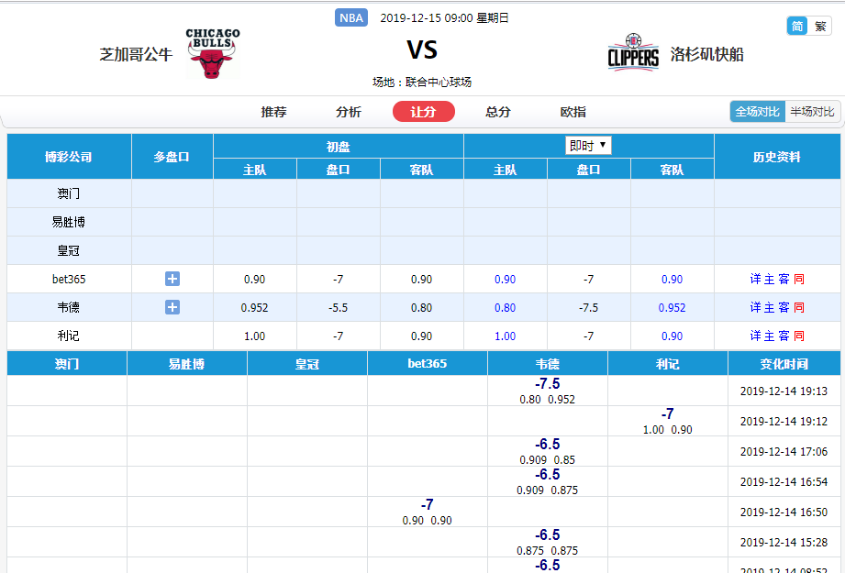Screen dimensions: 845x573
Task: Open the 推荐 tab
Action: point(273,112)
